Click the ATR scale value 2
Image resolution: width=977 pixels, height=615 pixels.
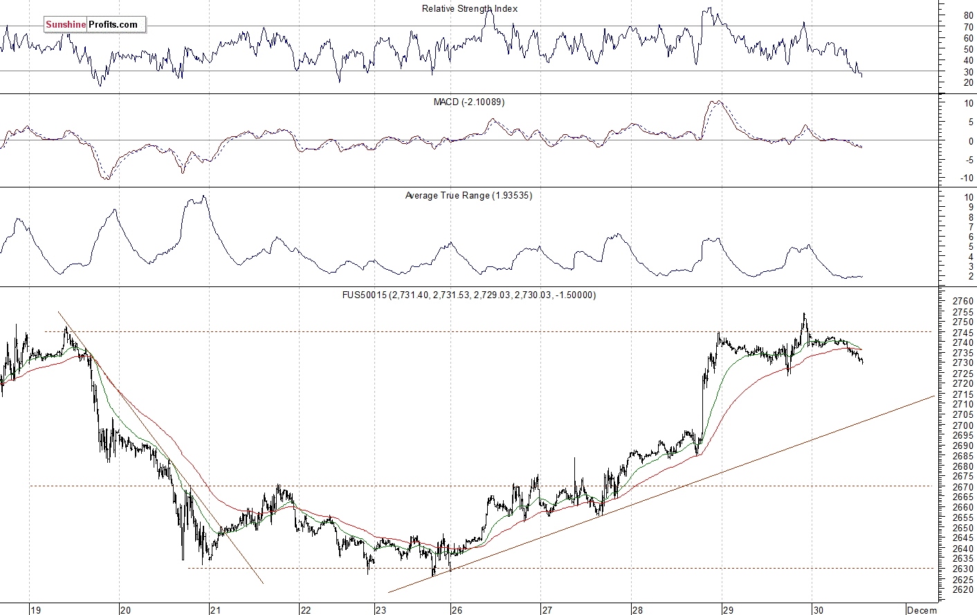click(x=971, y=277)
